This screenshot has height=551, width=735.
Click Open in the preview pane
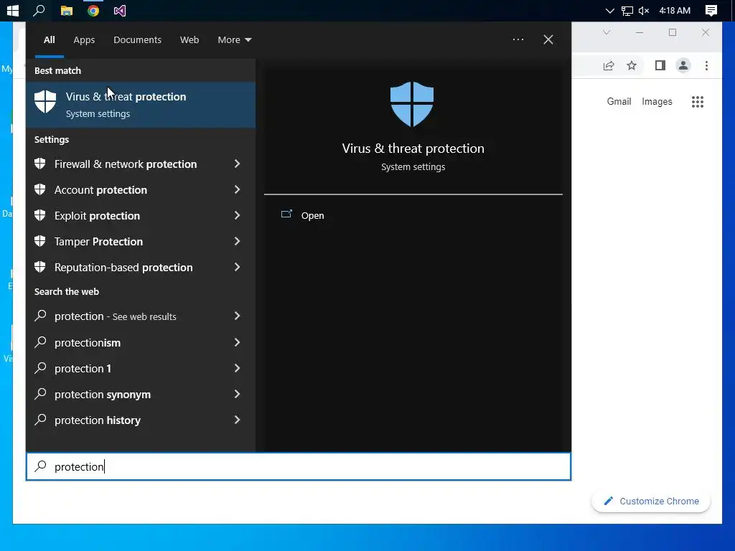point(312,215)
